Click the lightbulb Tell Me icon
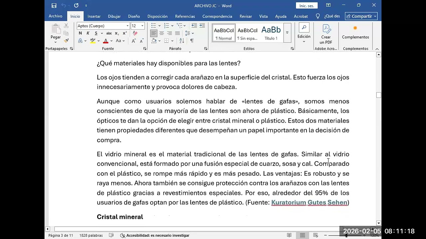Image resolution: width=426 pixels, height=239 pixels. pyautogui.click(x=318, y=16)
